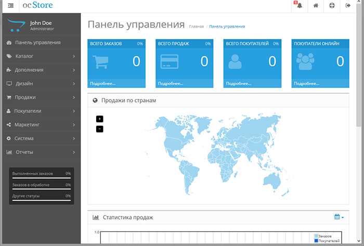Open Подробнее under Покупатели онлайн
This screenshot has width=364, height=246.
(x=306, y=84)
